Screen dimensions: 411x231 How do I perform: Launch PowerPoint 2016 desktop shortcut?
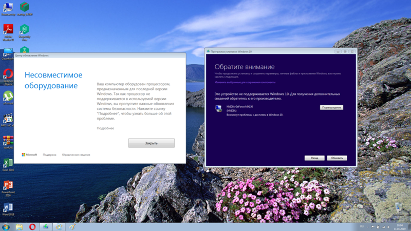click(x=8, y=188)
